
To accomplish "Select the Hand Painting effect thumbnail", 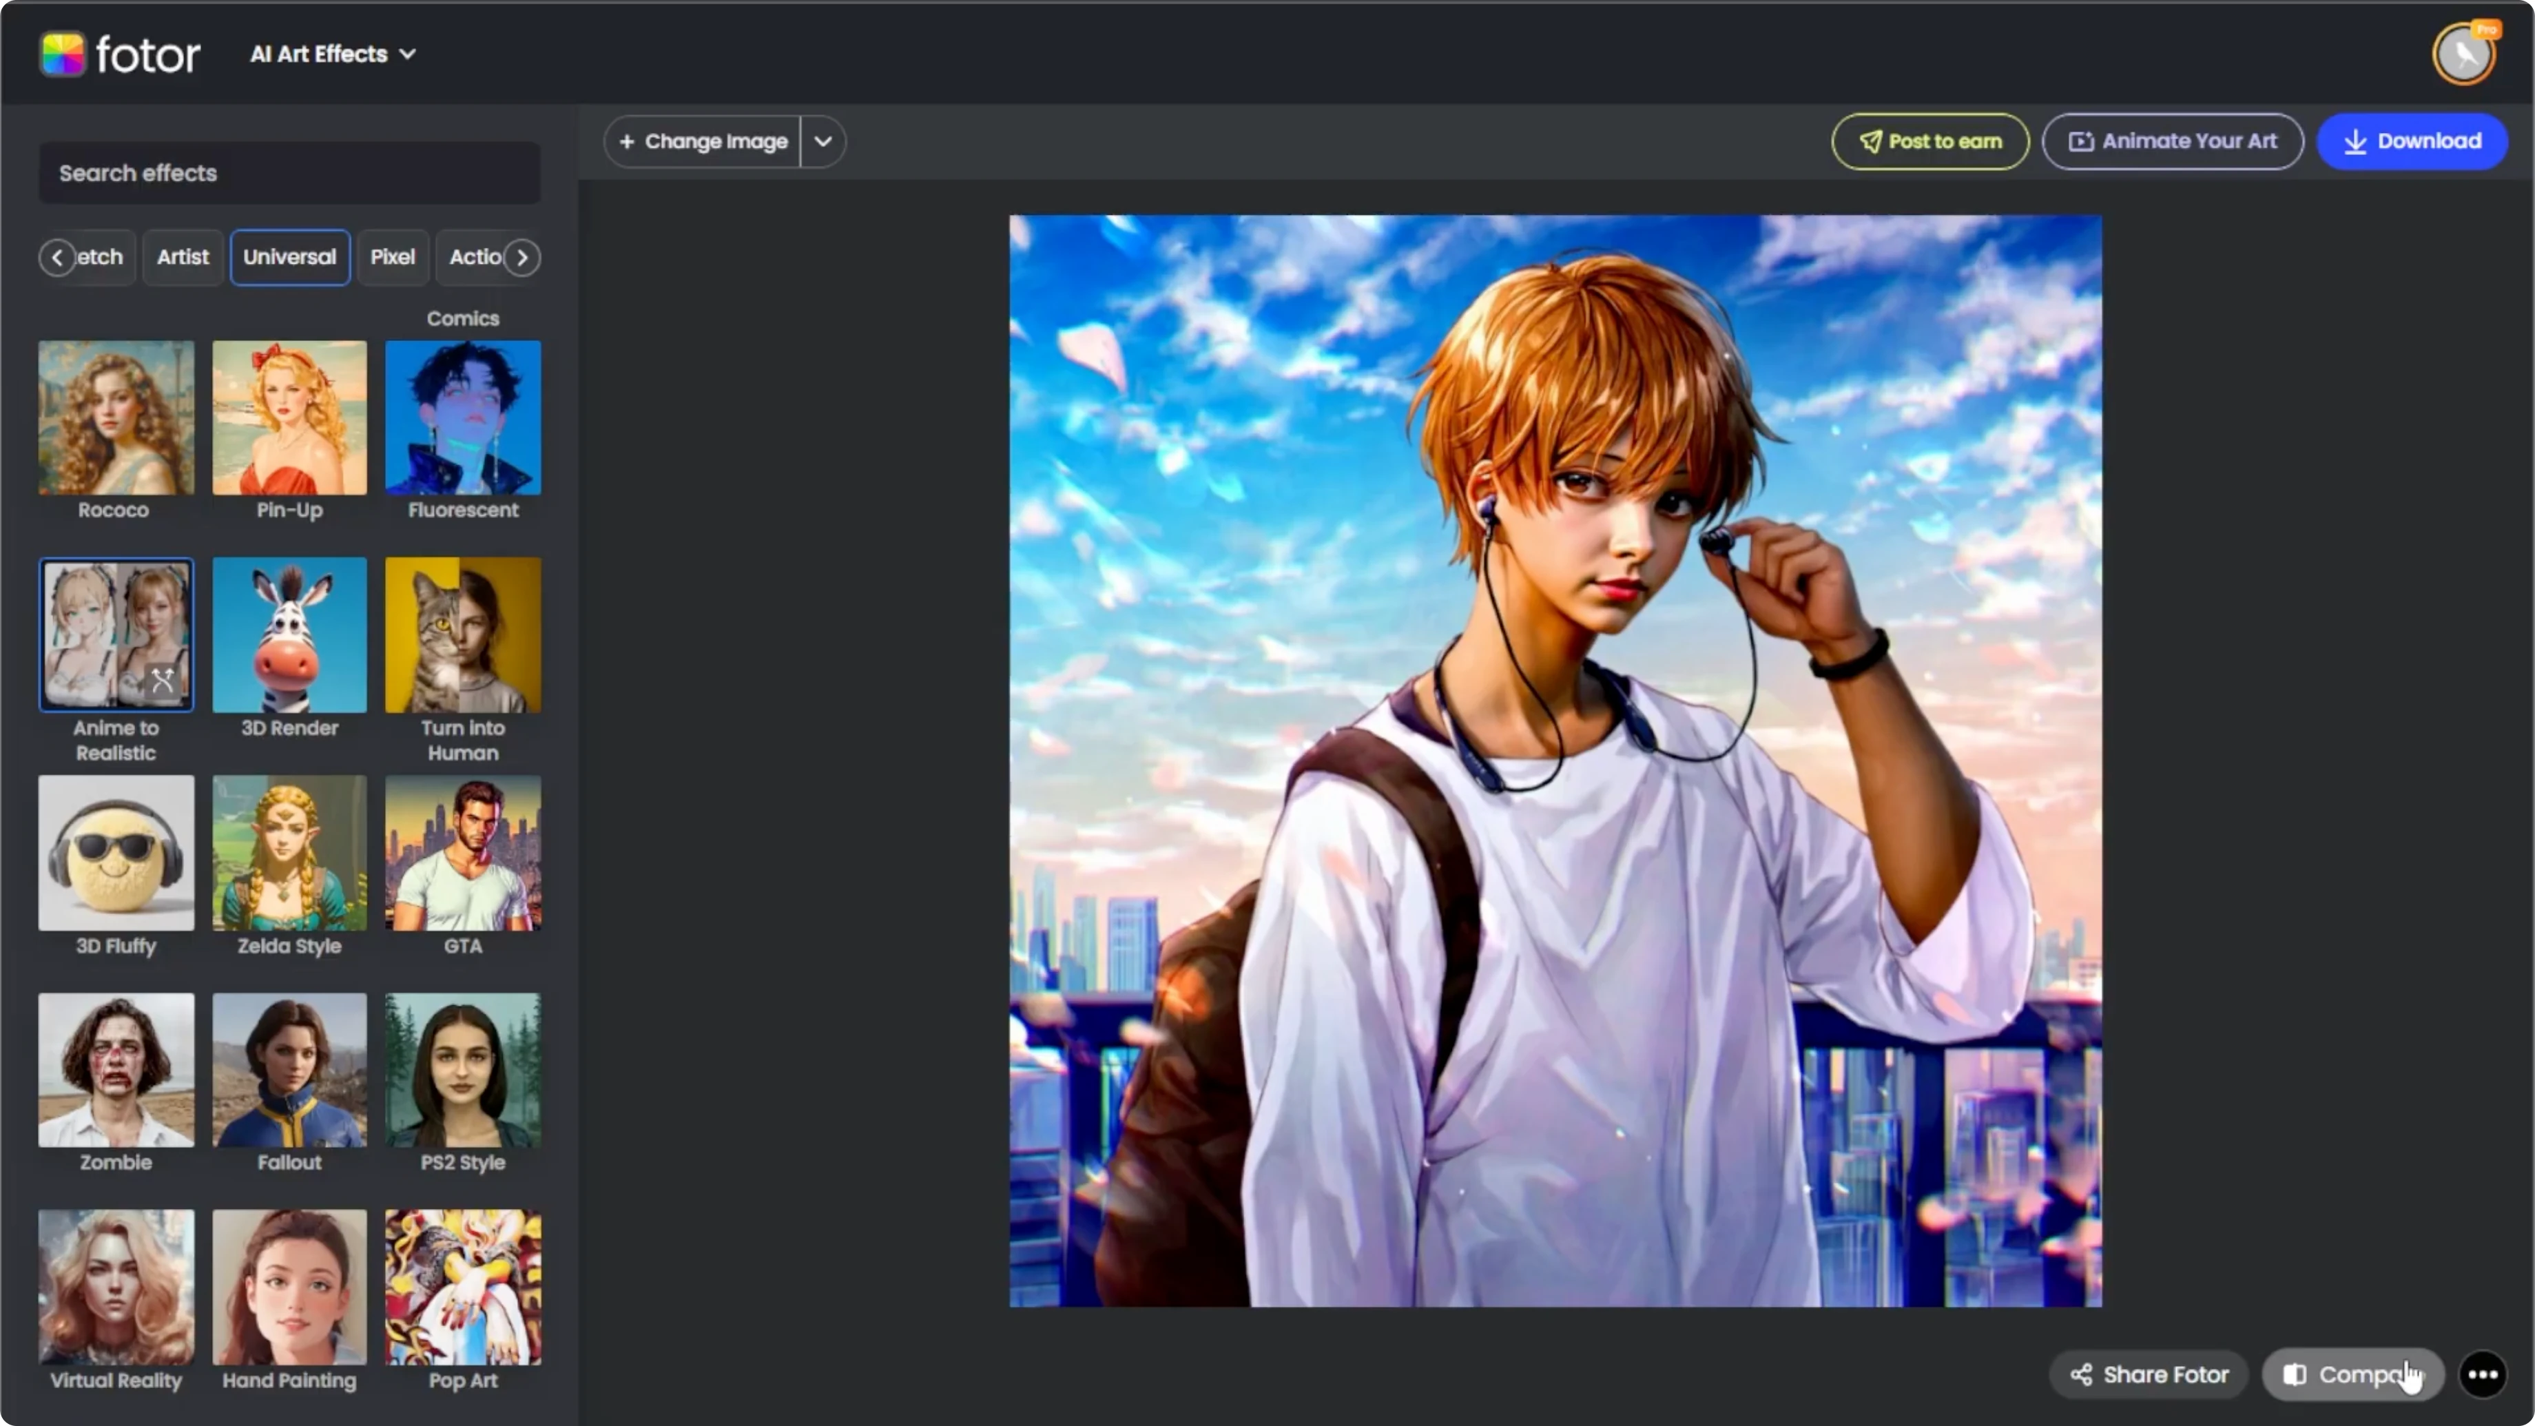I will (289, 1288).
